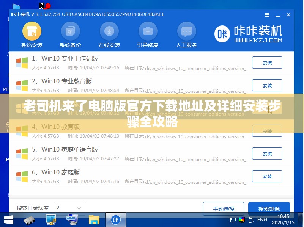
Task: Install Win10 家庭版
Action: pyautogui.click(x=267, y=176)
